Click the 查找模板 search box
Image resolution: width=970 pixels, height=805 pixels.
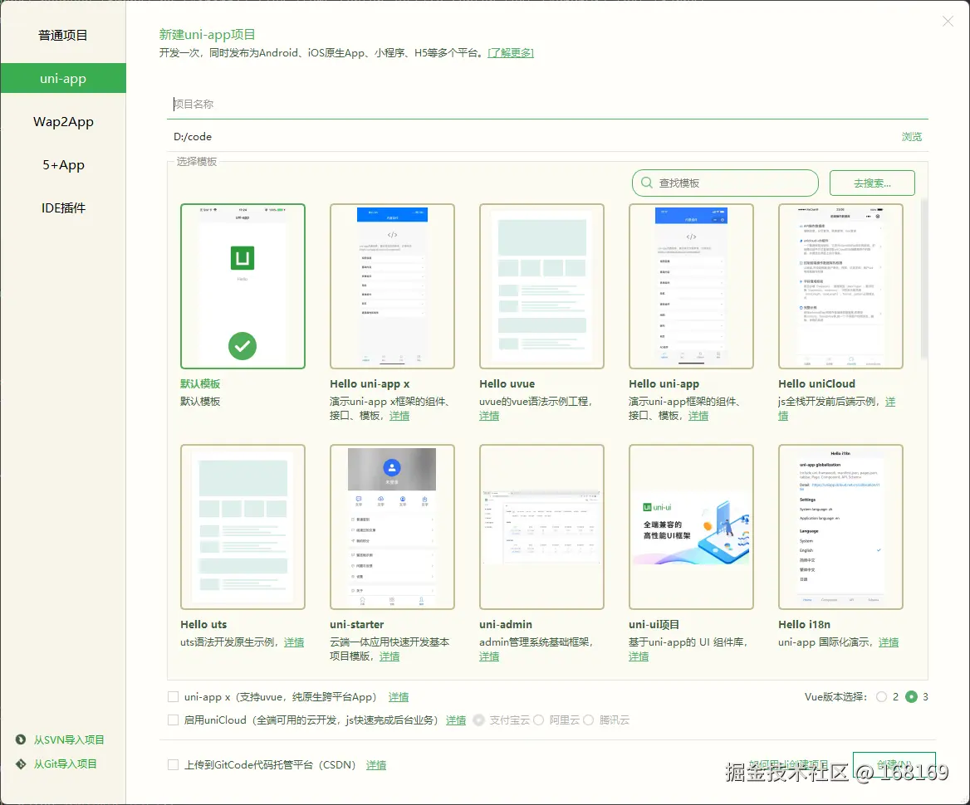(725, 183)
